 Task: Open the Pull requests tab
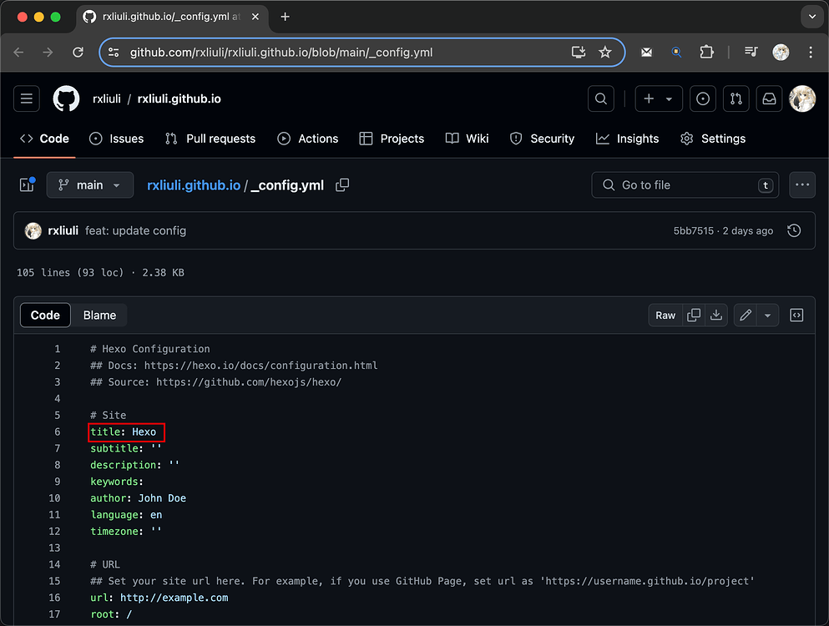(x=210, y=139)
